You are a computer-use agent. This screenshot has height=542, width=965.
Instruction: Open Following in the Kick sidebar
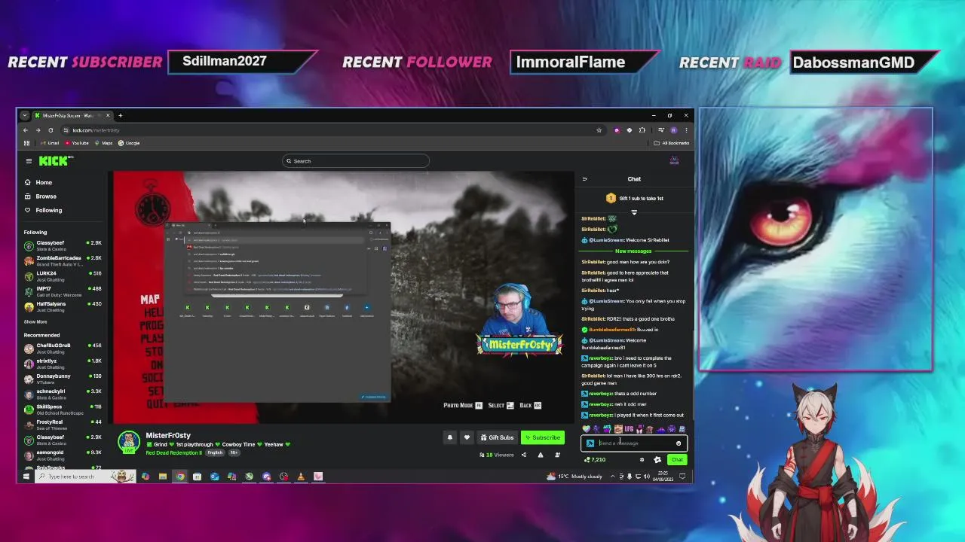[x=43, y=210]
